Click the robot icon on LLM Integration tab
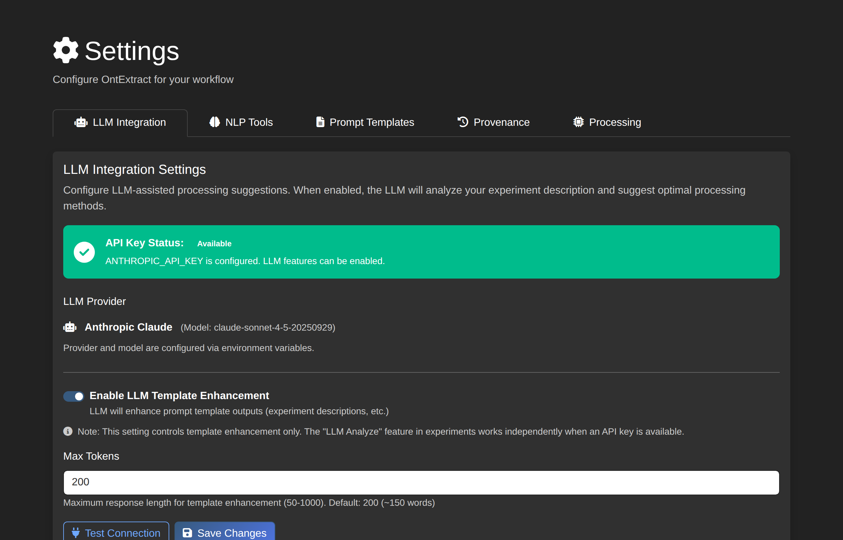This screenshot has height=540, width=843. tap(81, 122)
